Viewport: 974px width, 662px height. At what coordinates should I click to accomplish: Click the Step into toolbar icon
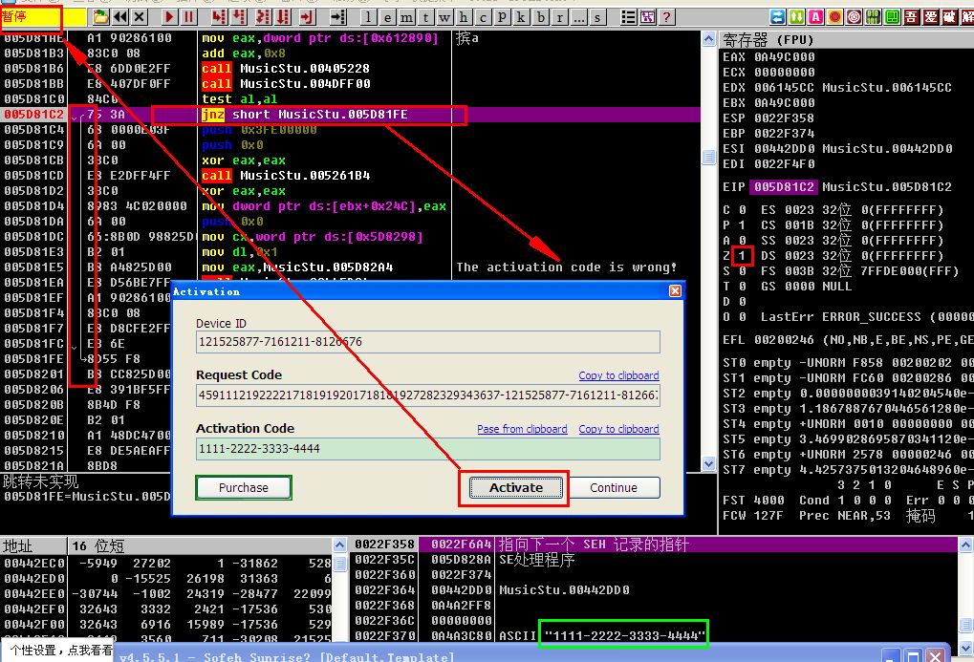[219, 17]
